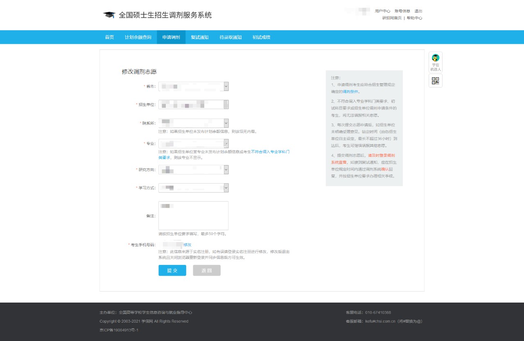Open 用户中心 link in header
The width and height of the screenshot is (524, 341).
382,11
